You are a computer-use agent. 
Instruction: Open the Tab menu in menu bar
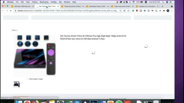(x=60, y=2)
